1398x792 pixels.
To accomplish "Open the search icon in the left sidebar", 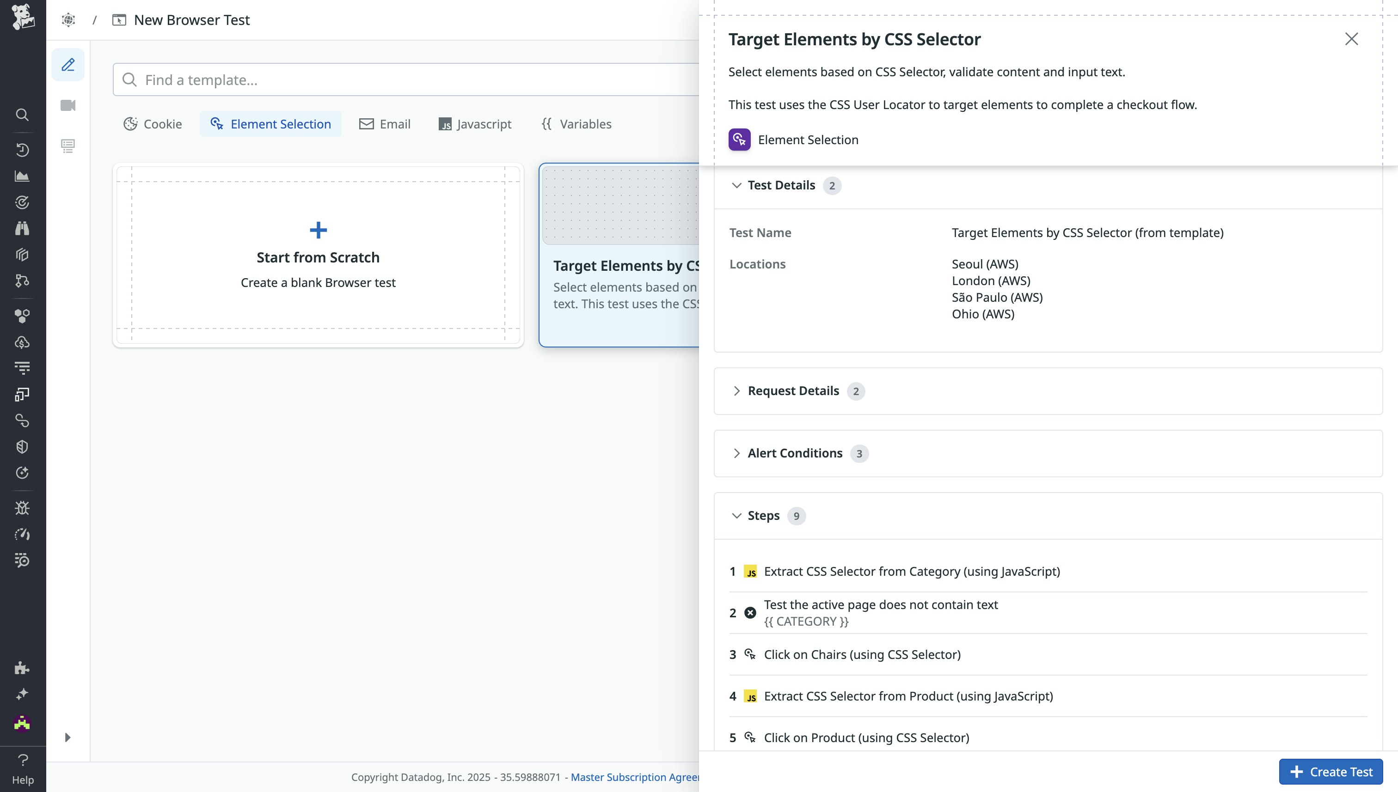I will tap(22, 115).
